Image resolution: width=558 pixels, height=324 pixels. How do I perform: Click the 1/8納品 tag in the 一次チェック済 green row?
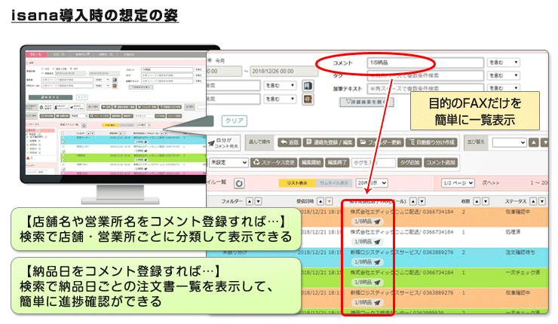pyautogui.click(x=367, y=283)
